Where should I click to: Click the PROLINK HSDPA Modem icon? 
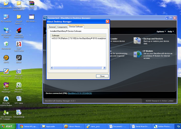click(x=6, y=99)
